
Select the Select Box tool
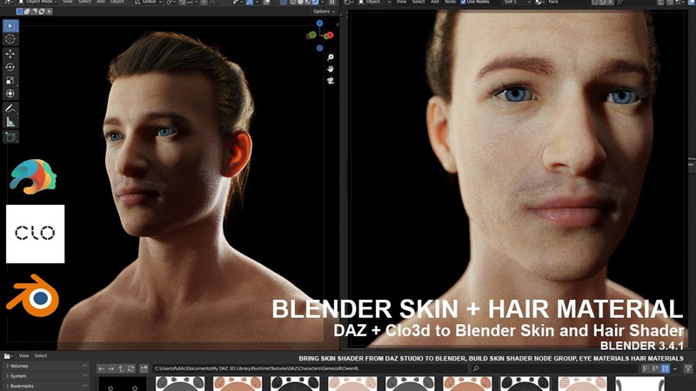click(x=10, y=26)
